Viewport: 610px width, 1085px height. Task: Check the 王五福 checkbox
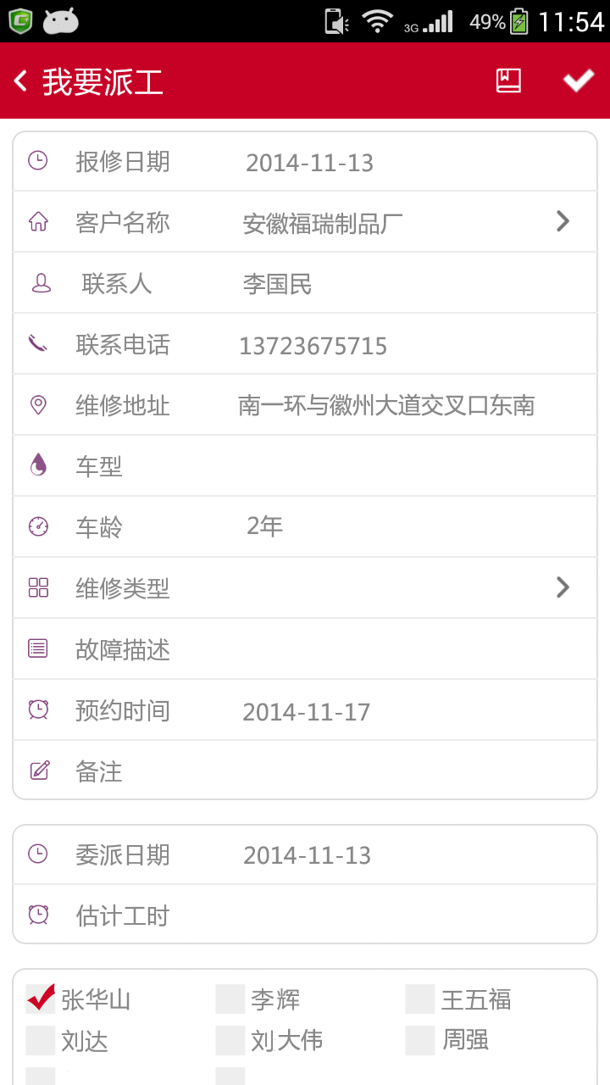click(x=420, y=999)
